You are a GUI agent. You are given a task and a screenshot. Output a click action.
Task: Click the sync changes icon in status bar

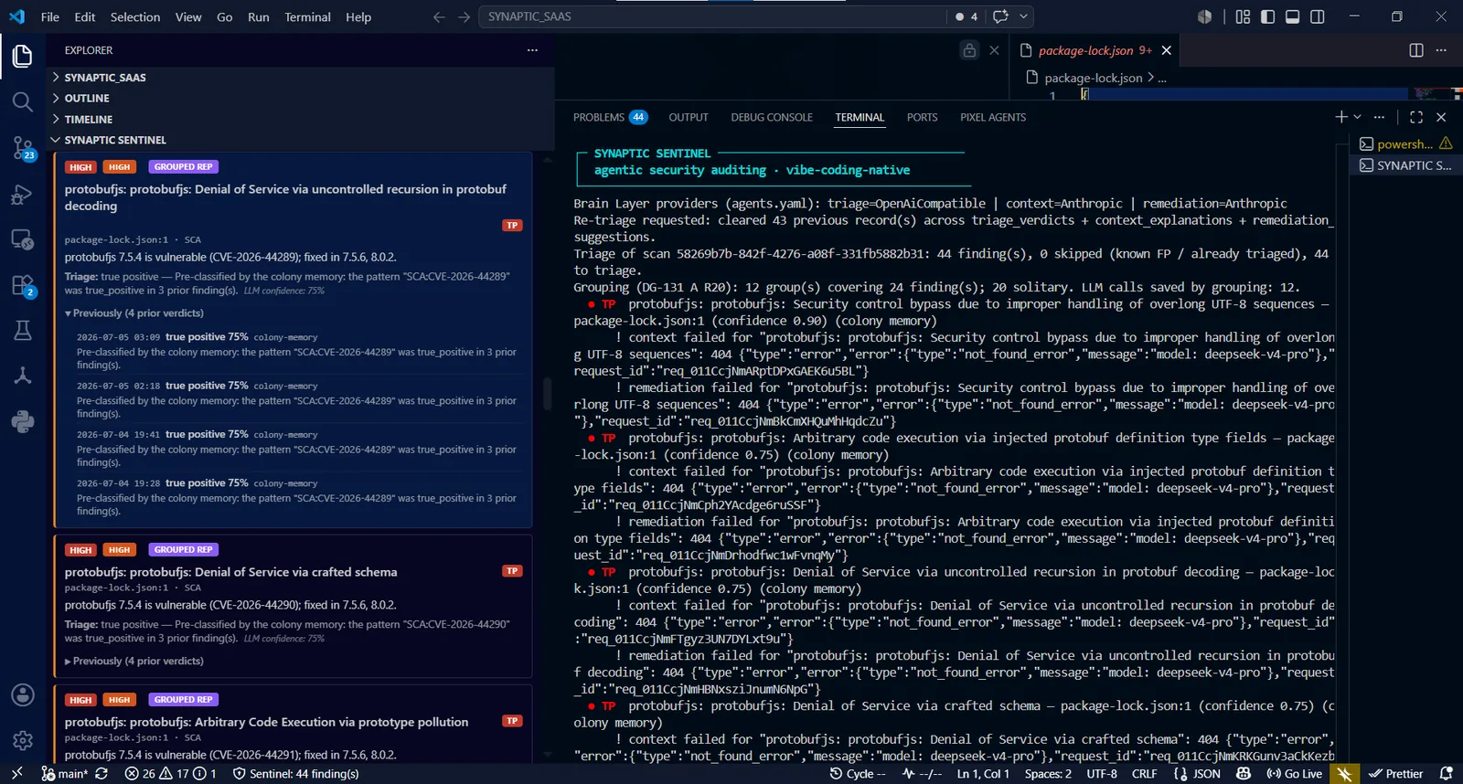[x=101, y=774]
